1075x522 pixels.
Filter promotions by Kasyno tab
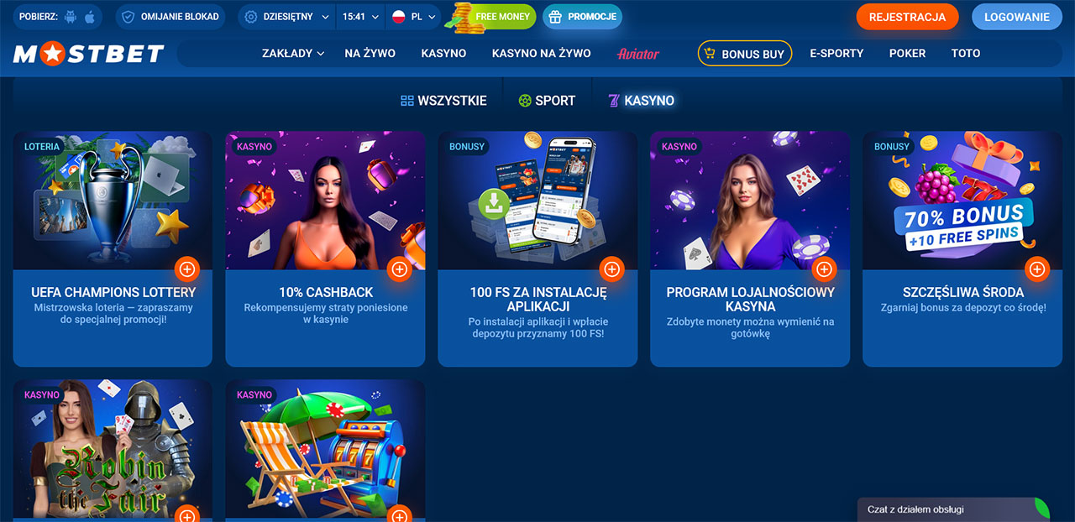click(x=641, y=101)
